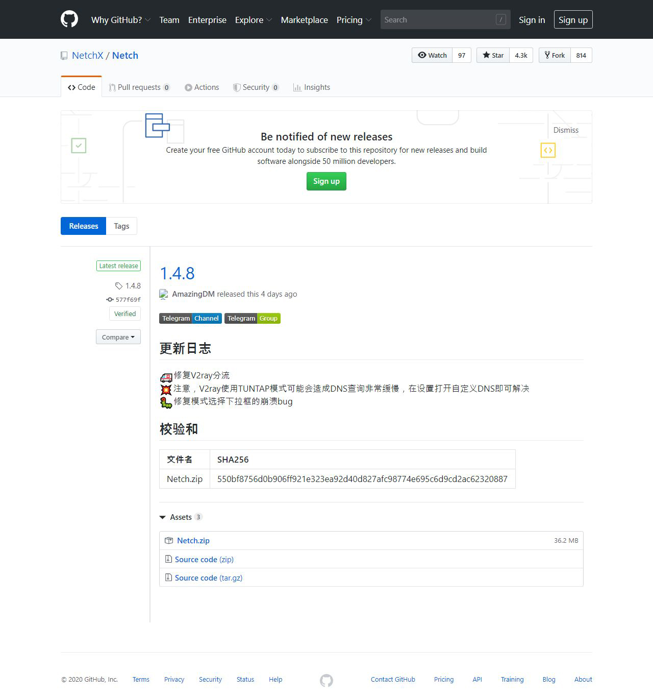Click the repository book icon beside NetchX
Screen dimensions: 653x697
(x=64, y=56)
